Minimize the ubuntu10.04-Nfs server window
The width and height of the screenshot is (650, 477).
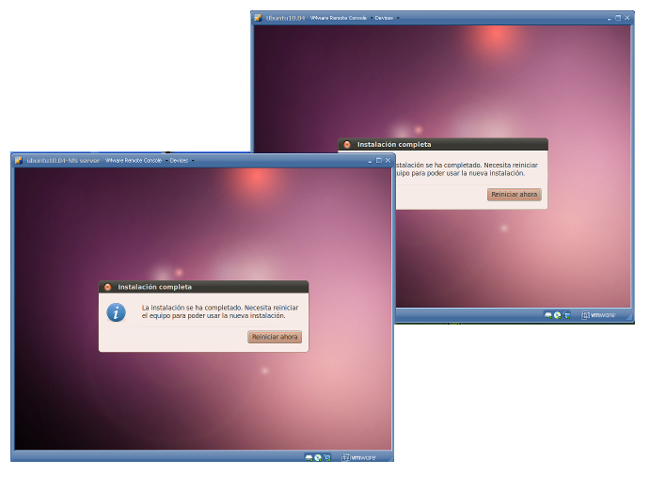(370, 161)
